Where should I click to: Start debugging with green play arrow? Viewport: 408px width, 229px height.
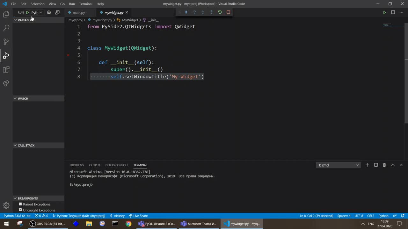tap(27, 12)
